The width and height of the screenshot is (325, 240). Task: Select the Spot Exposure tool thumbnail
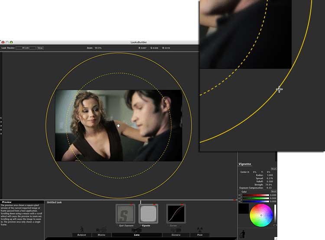pos(125,214)
